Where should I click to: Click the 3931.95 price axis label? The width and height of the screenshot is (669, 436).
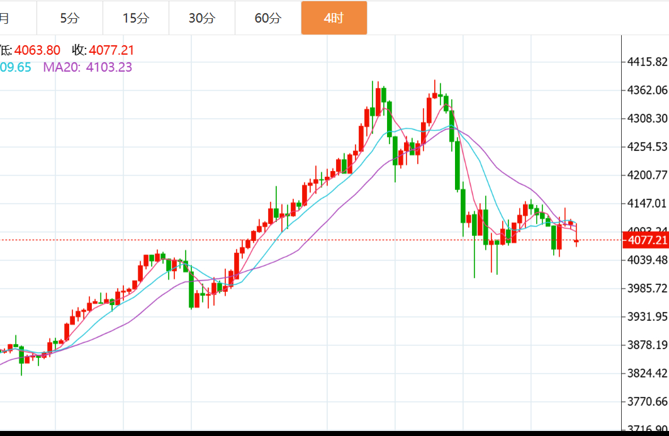click(x=646, y=316)
